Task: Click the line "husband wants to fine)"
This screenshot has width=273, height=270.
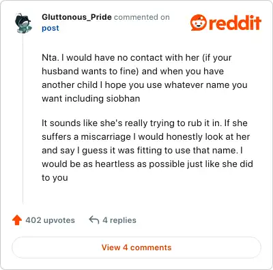Action: click(132, 72)
